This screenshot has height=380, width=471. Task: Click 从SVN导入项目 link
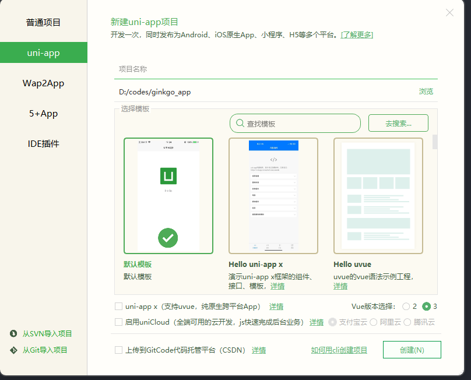coord(47,333)
